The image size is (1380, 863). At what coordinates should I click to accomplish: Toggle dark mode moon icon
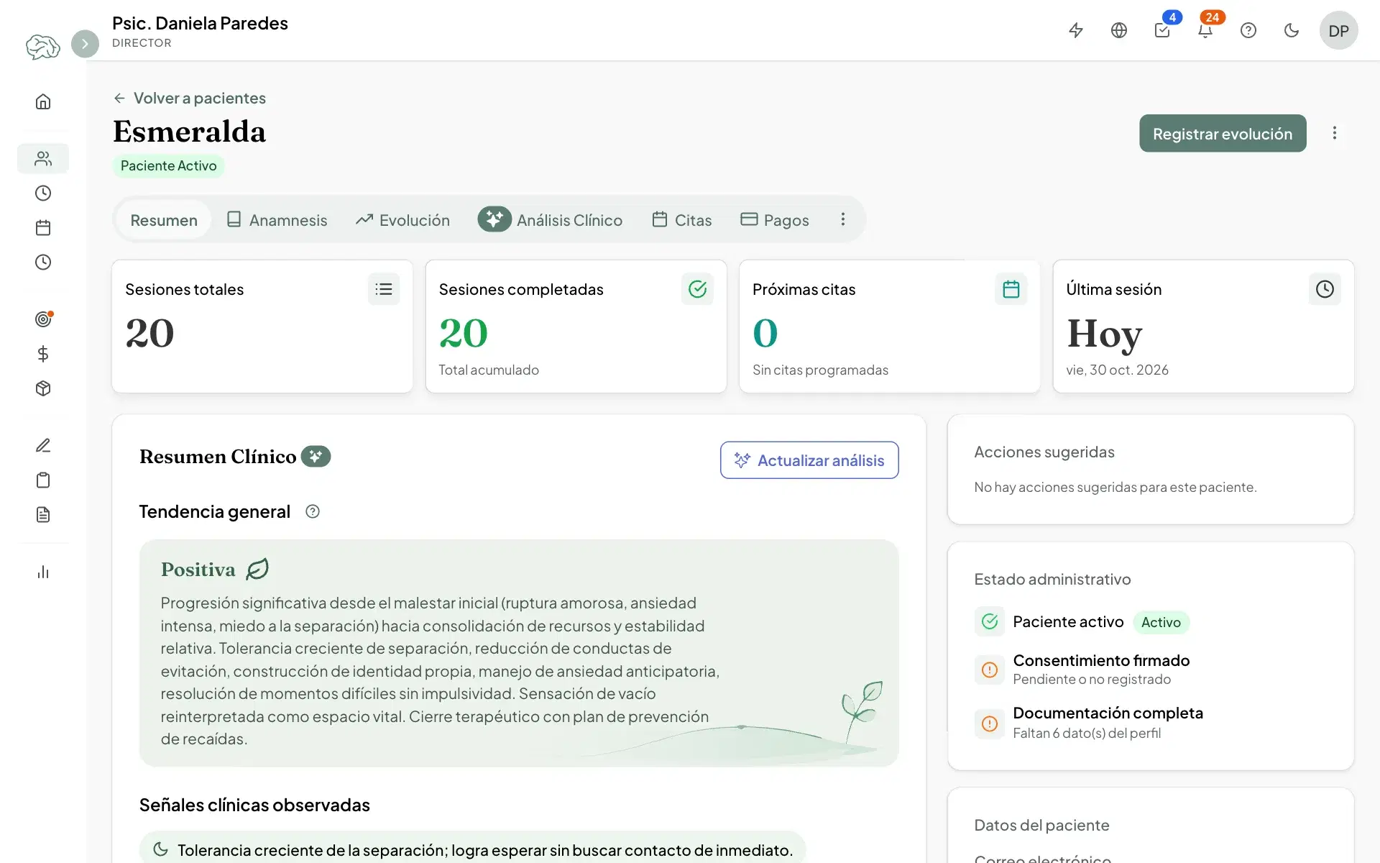(1292, 30)
